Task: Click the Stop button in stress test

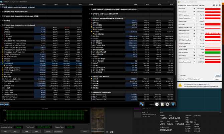Action: [15, 131]
